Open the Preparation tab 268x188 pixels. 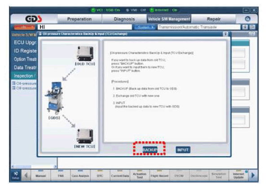(x=79, y=19)
